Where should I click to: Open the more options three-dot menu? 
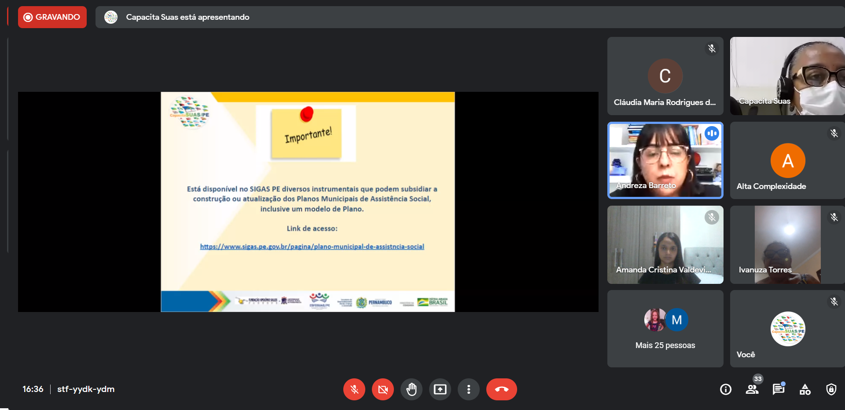click(469, 389)
